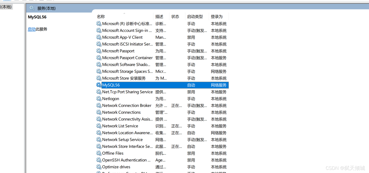Click the 启动 link for MySQL56 service
Image resolution: width=369 pixels, height=173 pixels.
click(x=32, y=29)
